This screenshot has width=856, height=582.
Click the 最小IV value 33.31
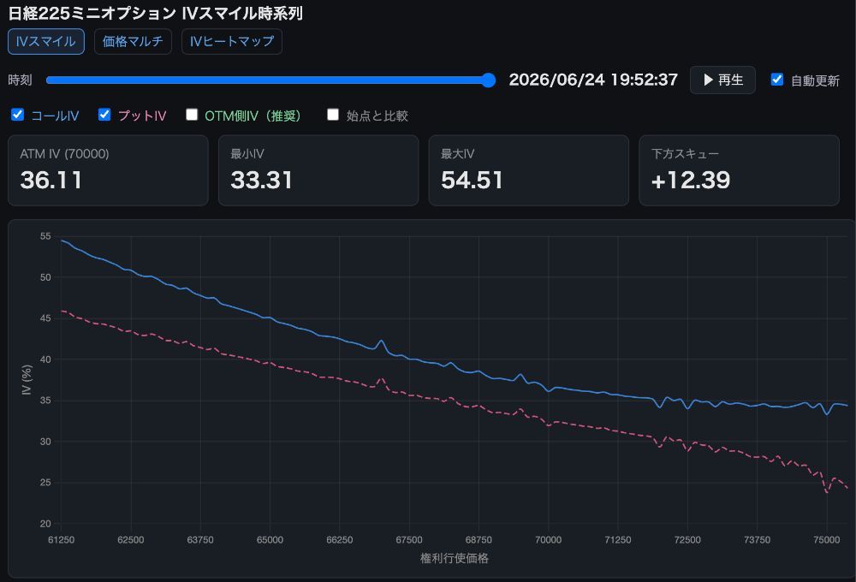coord(261,181)
